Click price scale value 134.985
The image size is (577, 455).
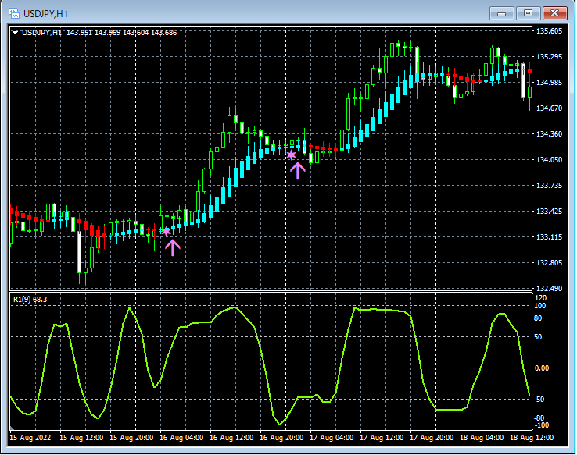tap(550, 82)
